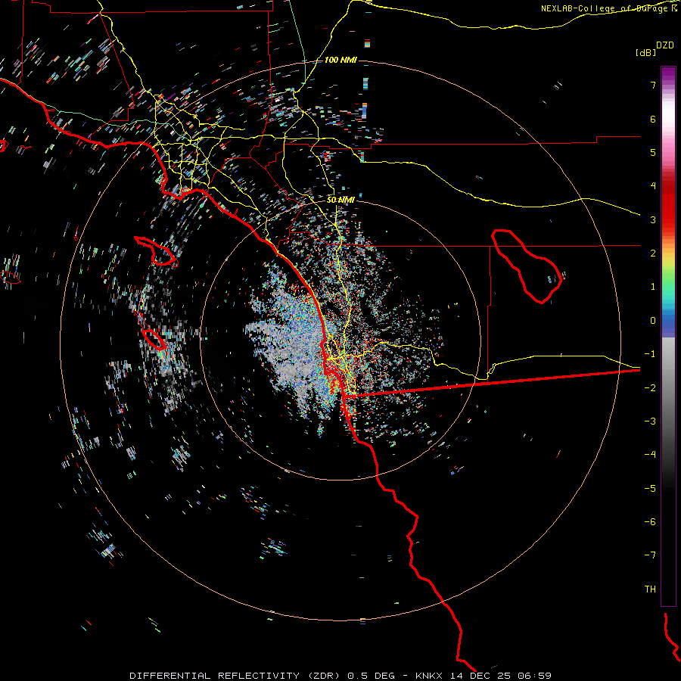The image size is (681, 681).
Task: Click the TH threshold label on the scale
Action: [x=650, y=589]
